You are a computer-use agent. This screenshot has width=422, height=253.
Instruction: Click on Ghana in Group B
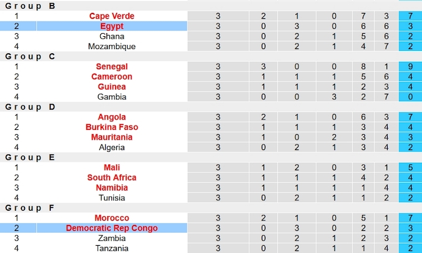[111, 36]
